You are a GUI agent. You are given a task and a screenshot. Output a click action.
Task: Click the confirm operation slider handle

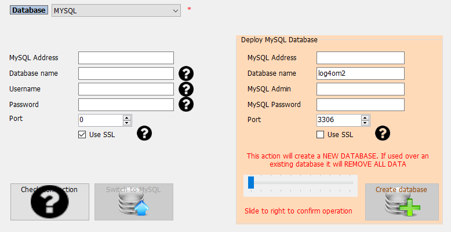(x=251, y=183)
